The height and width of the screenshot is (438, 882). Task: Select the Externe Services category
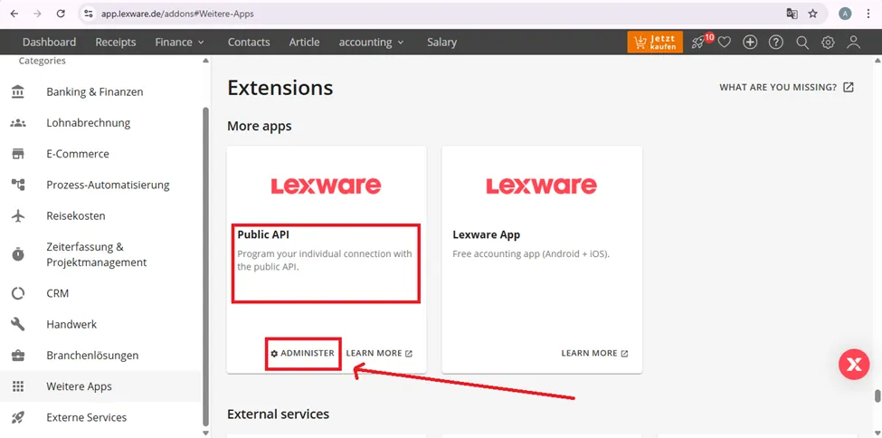[101, 417]
